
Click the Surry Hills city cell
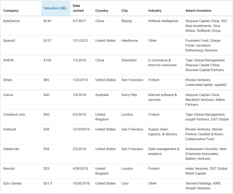[x=129, y=95]
